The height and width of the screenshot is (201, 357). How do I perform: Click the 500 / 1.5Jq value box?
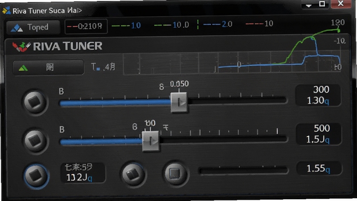[x=319, y=134]
